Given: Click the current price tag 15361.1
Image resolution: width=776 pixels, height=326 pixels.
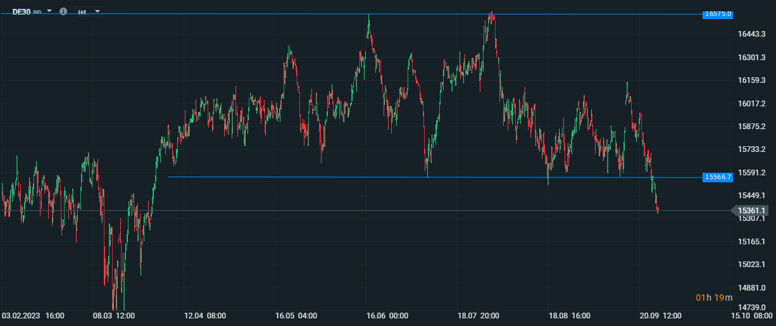Looking at the screenshot, I should pos(749,210).
